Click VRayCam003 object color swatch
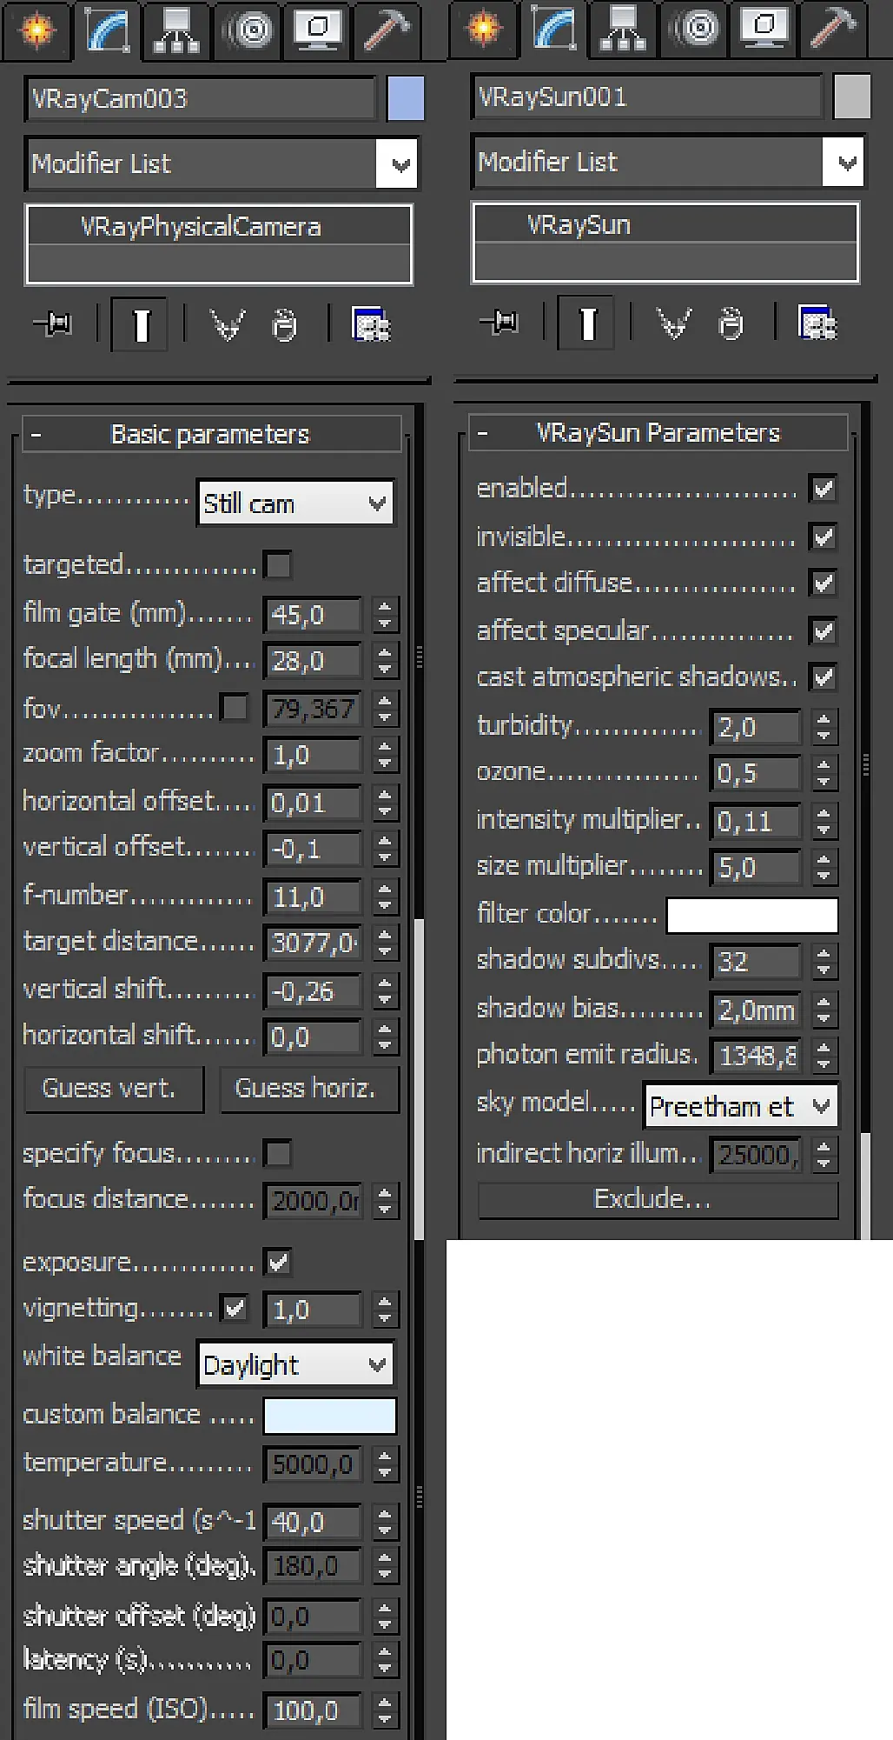Image resolution: width=893 pixels, height=1740 pixels. pos(406,98)
